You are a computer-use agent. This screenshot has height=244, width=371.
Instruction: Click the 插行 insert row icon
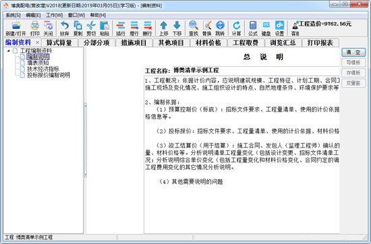tap(121, 26)
